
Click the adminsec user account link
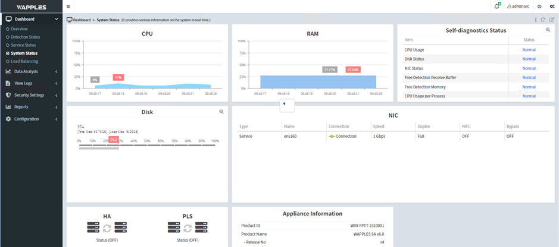[x=518, y=6]
